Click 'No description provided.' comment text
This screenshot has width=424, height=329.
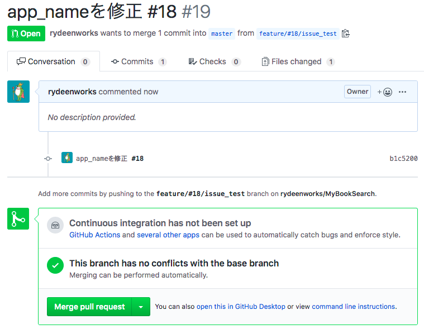click(92, 117)
